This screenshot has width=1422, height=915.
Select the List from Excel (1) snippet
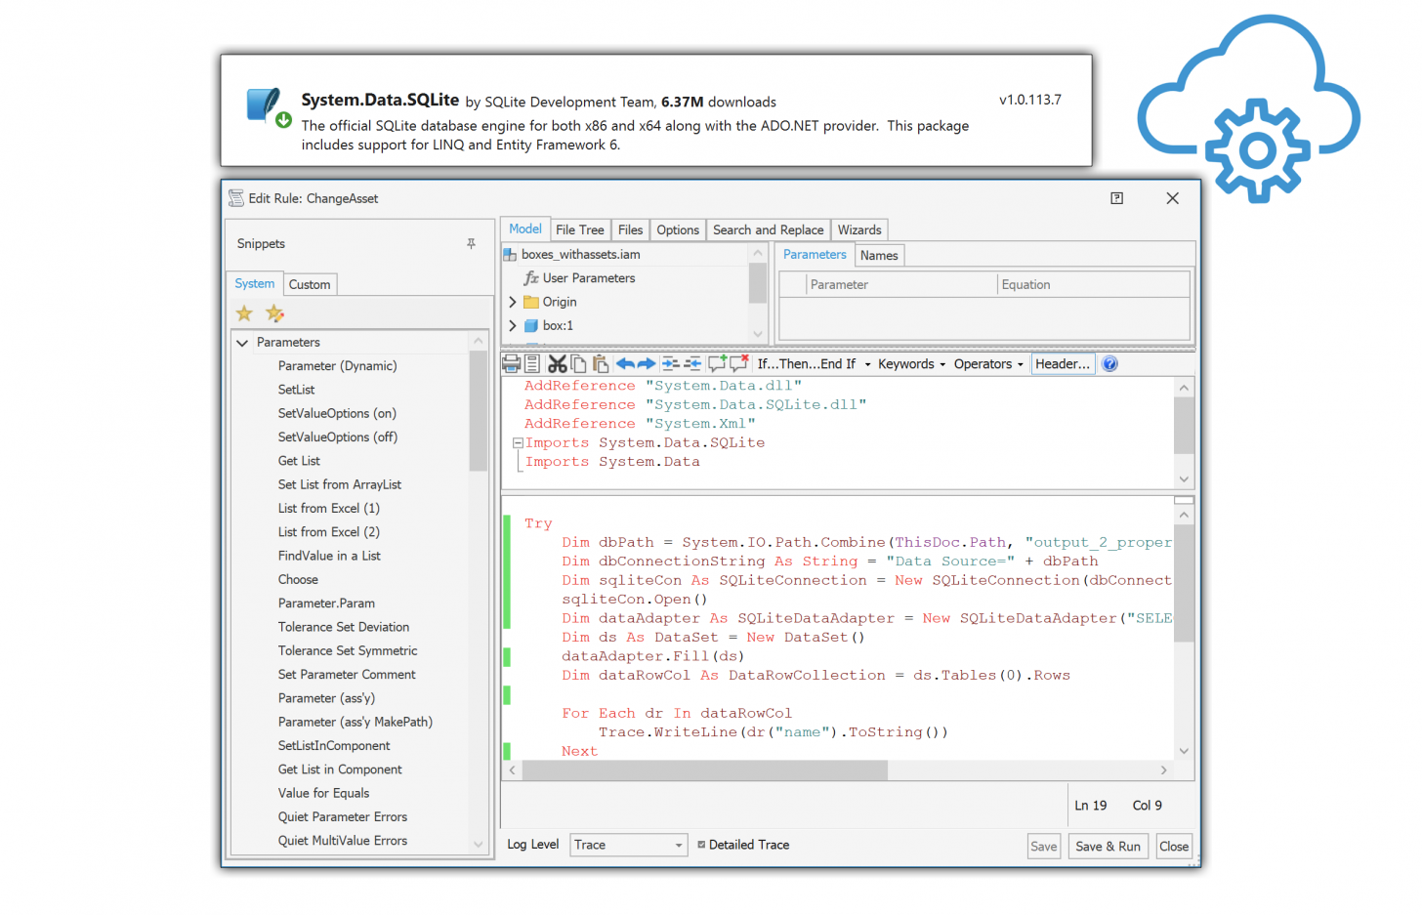329,509
